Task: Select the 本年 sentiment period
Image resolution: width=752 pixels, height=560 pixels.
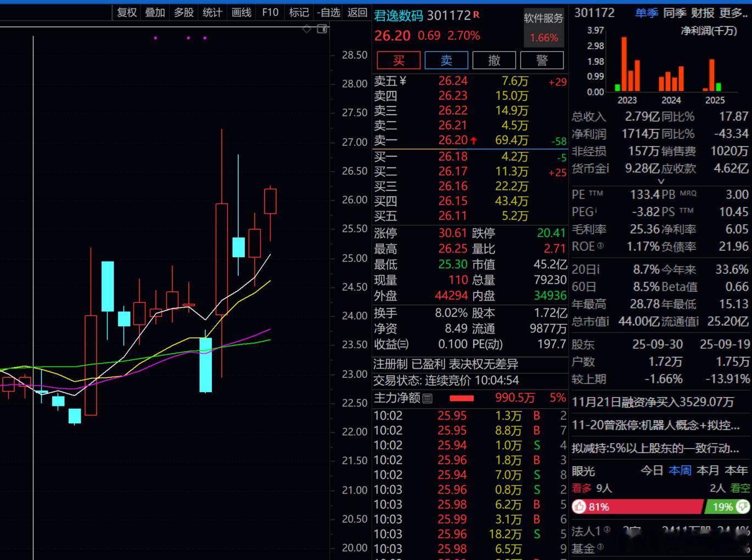Action: point(736,471)
